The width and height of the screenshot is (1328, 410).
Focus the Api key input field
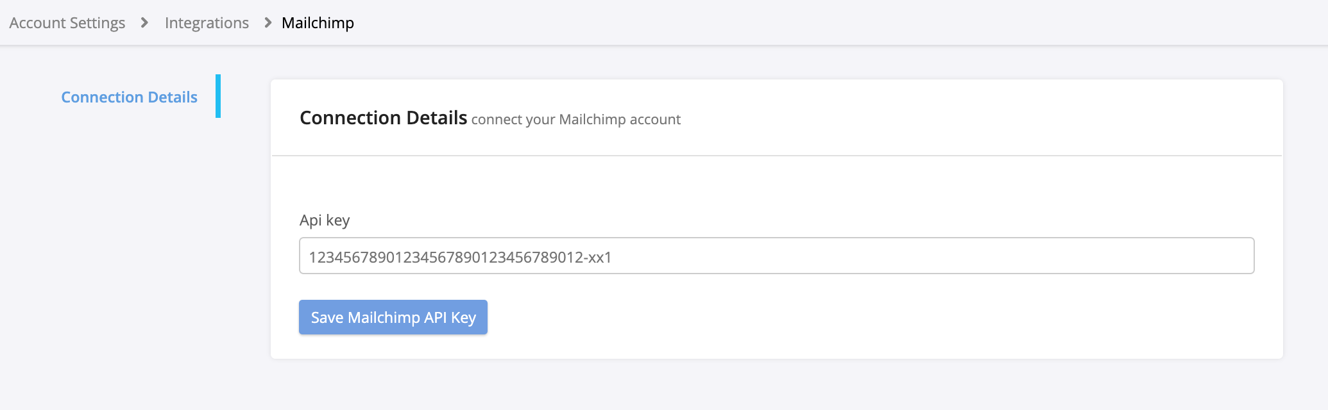776,256
